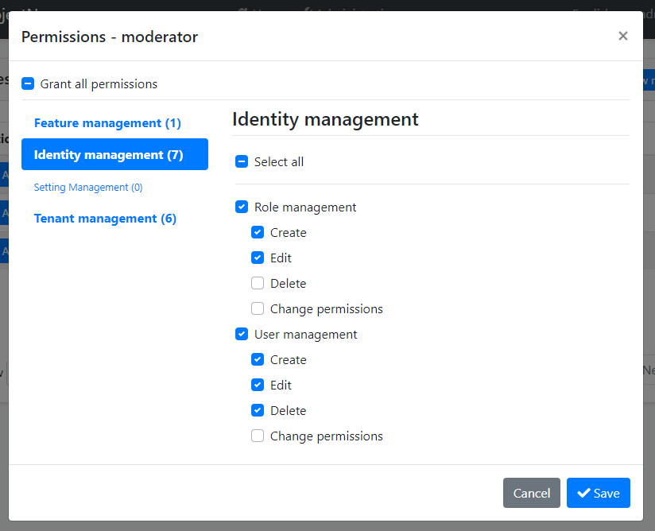Uncheck Edit under User management
This screenshot has width=655, height=531.
258,385
